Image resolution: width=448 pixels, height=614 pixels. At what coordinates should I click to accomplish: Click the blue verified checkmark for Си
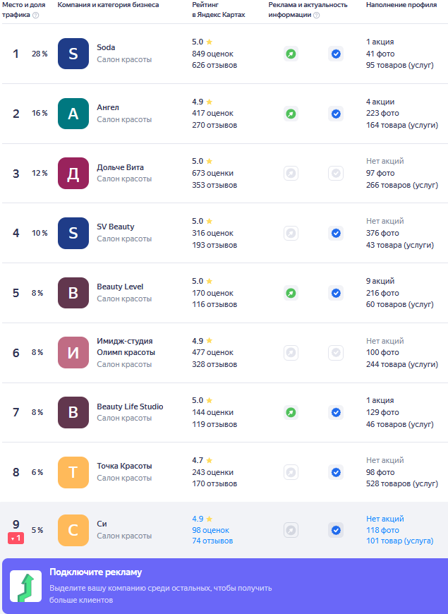click(x=336, y=530)
